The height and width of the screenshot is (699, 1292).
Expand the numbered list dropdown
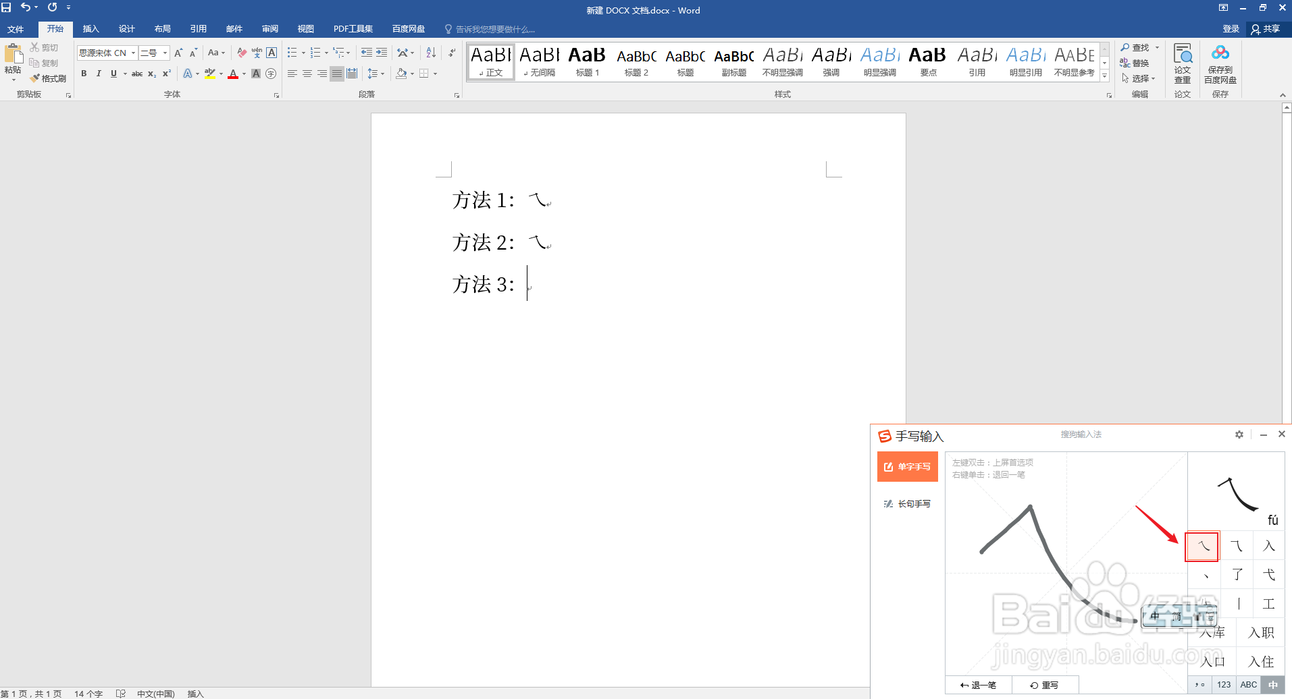[326, 53]
